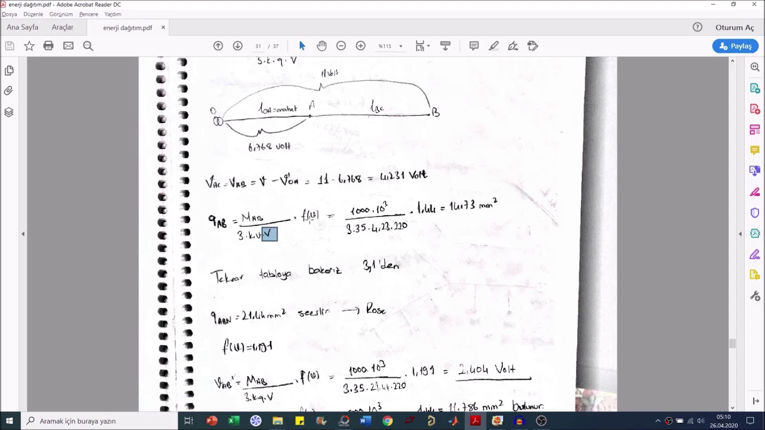The width and height of the screenshot is (765, 430).
Task: Zoom in with the plus circle button
Action: (x=360, y=46)
